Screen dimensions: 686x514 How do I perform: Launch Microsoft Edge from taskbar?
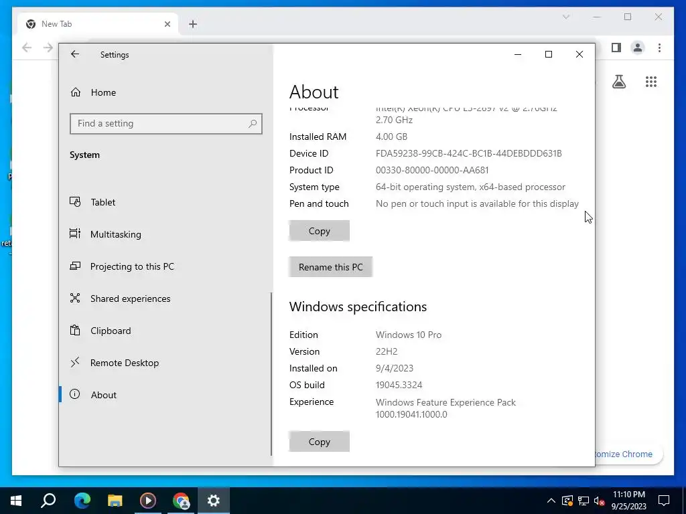click(82, 501)
